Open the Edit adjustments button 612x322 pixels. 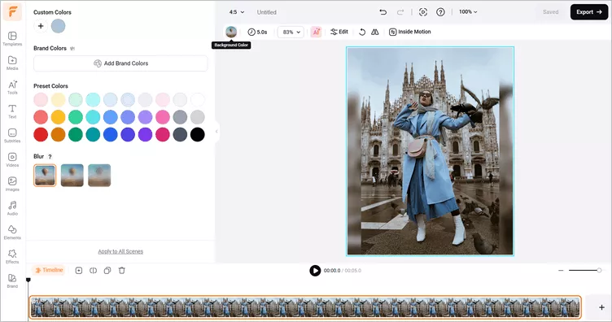339,32
